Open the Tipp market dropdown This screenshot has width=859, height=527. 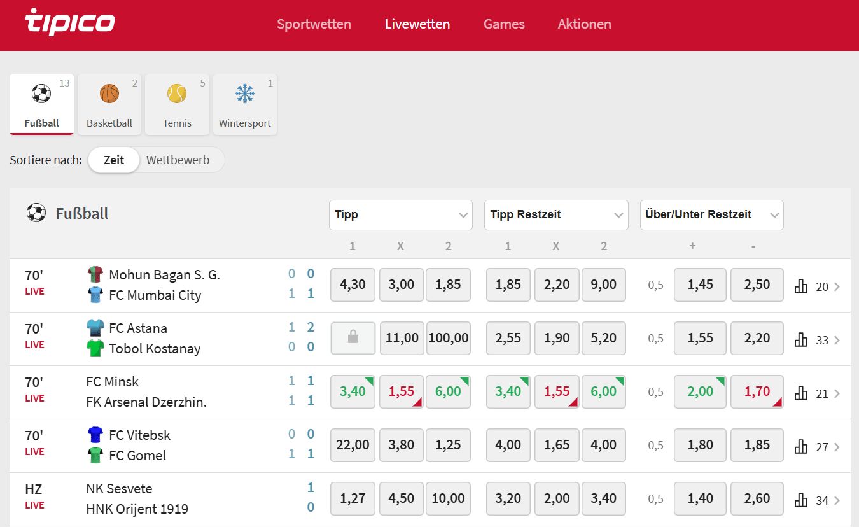coord(401,215)
